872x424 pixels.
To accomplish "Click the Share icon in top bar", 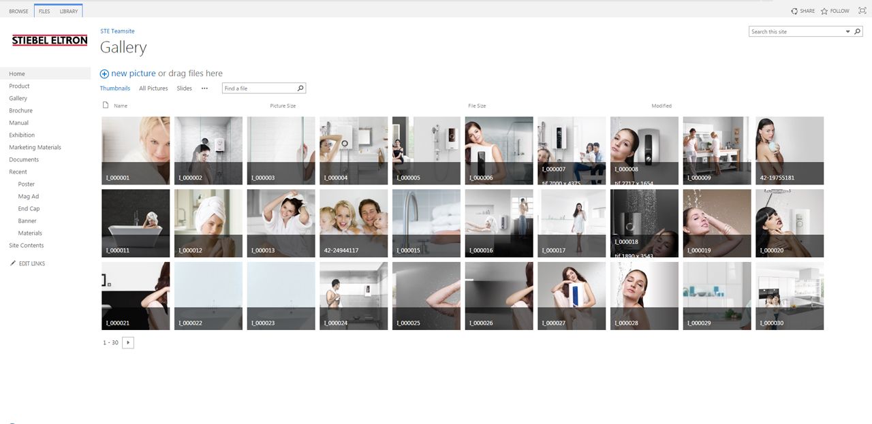I will click(x=794, y=11).
